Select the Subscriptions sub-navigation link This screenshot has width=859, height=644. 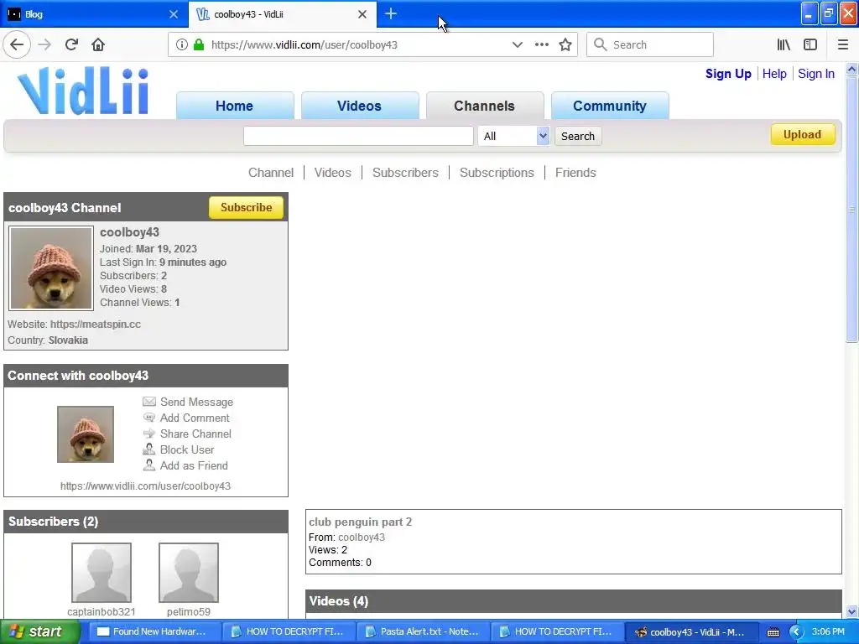coord(497,173)
